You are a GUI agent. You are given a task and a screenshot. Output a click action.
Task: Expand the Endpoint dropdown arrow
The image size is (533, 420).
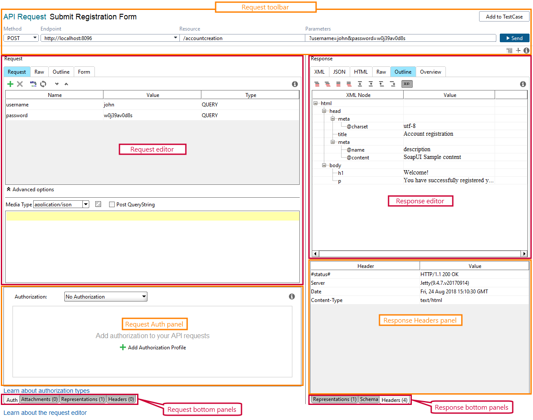[x=175, y=37]
